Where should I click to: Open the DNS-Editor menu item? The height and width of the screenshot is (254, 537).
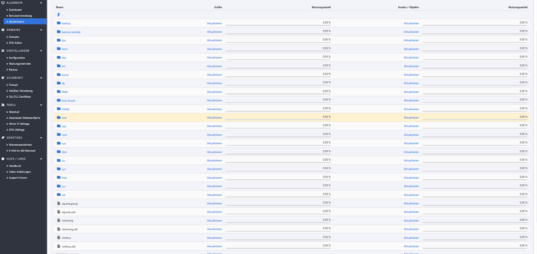point(16,43)
